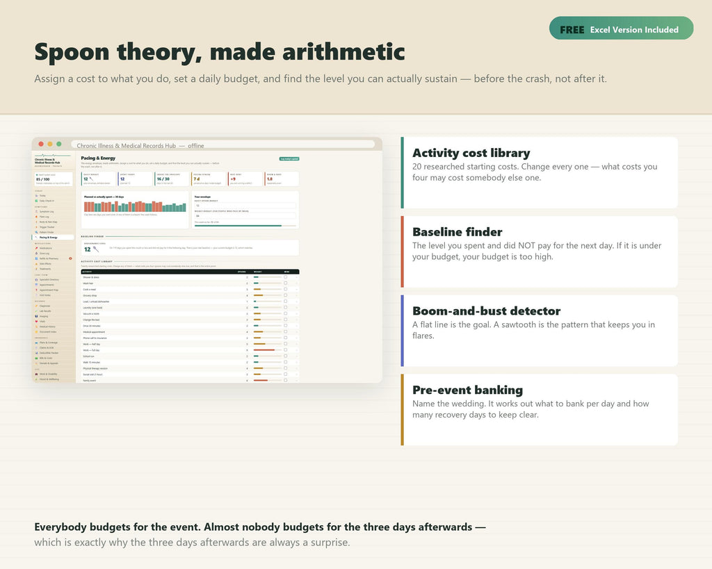Screen dimensions: 712x569
Task: Tick the checkbox in the Change the bed row
Action: (286, 320)
